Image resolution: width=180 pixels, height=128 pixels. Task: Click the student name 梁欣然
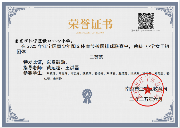[135, 73]
